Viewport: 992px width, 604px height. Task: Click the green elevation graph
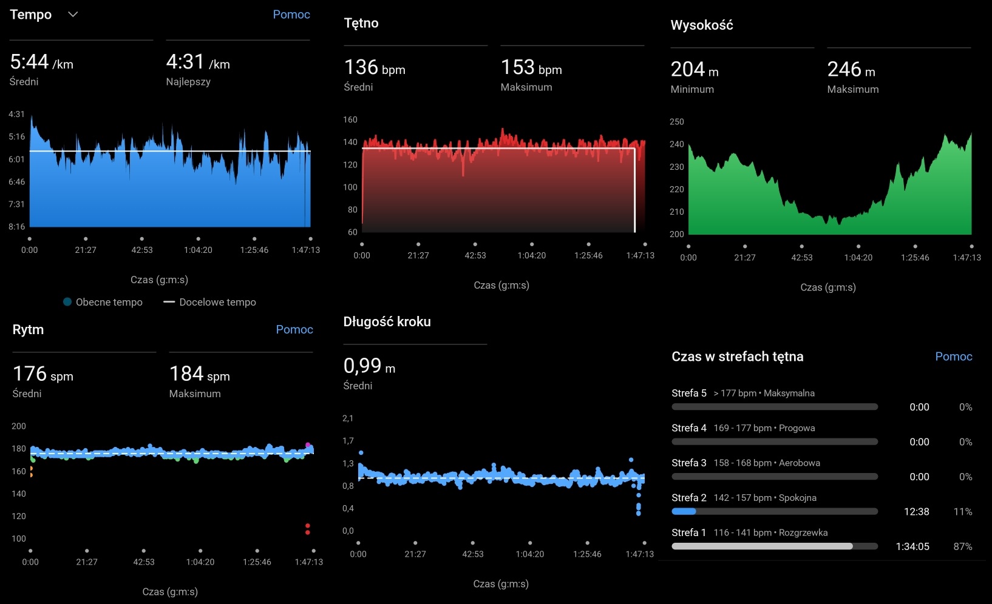pos(829,200)
